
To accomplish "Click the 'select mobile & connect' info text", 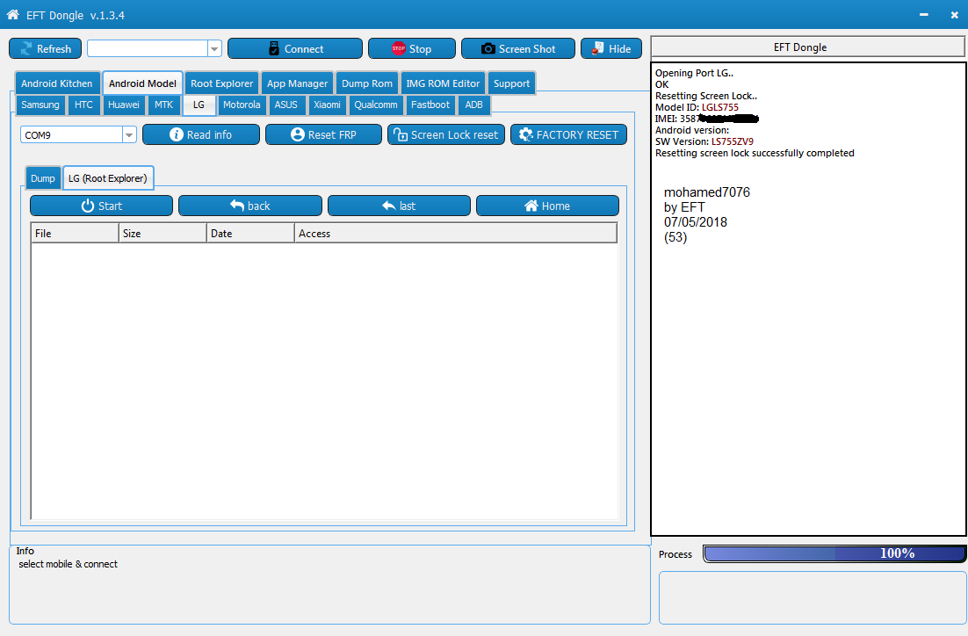I will click(x=68, y=564).
